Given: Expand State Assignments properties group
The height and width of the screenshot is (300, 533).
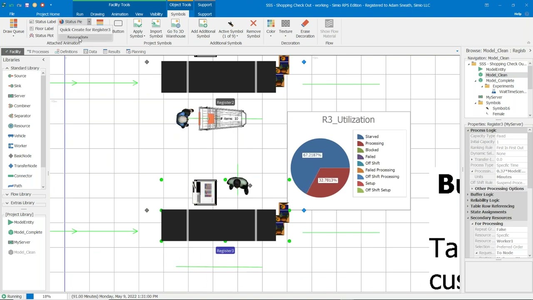Looking at the screenshot, I should coord(468,212).
